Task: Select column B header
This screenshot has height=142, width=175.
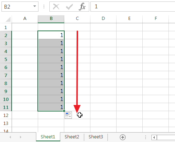Action: [x=51, y=19]
